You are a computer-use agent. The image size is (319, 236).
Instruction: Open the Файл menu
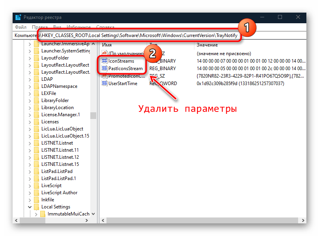coord(21,27)
